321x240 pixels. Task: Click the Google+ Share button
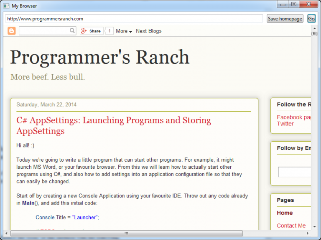tap(91, 31)
